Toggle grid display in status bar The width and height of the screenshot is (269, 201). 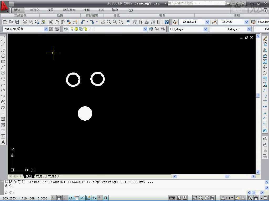tap(59, 198)
